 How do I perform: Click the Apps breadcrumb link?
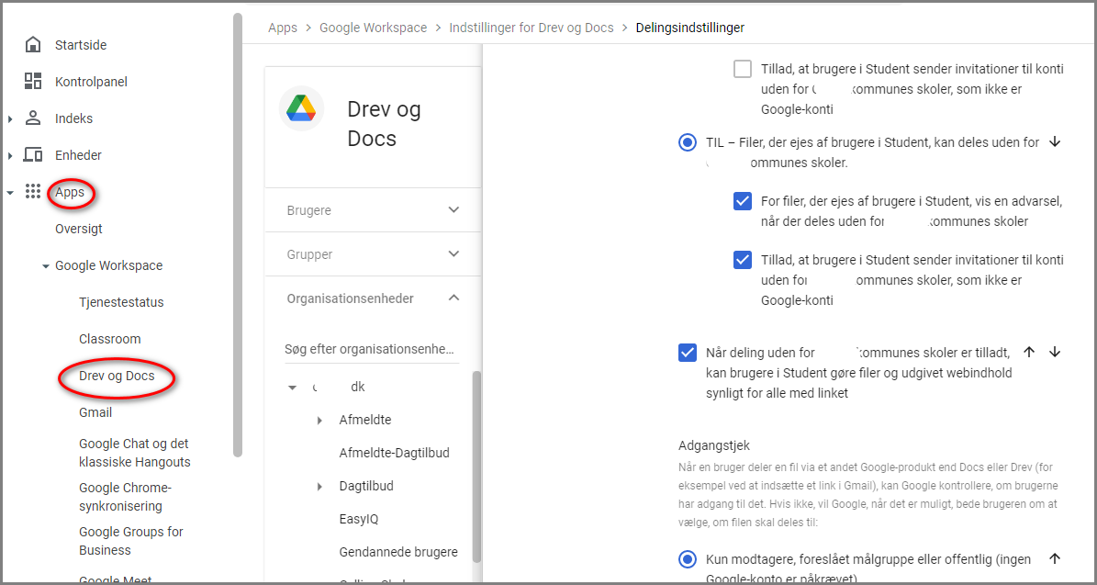[283, 28]
